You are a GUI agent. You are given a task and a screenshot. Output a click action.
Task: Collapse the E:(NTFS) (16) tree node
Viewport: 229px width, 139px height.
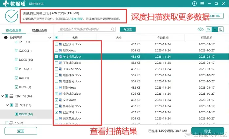[2, 96]
